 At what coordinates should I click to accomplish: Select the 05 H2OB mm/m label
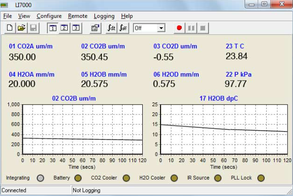(104, 74)
